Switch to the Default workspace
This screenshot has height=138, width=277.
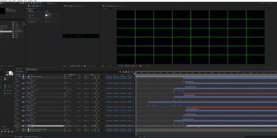[x=262, y=3]
